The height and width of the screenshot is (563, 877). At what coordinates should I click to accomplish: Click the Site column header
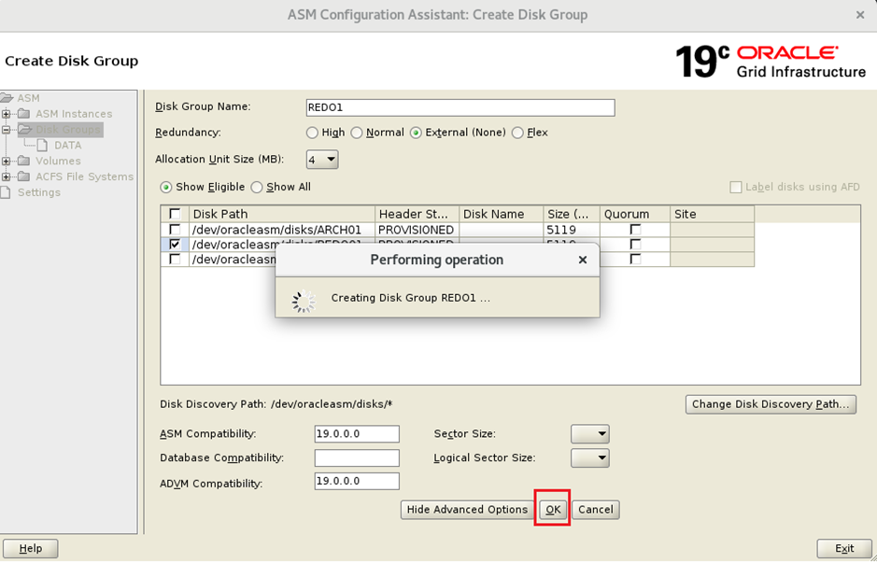712,214
